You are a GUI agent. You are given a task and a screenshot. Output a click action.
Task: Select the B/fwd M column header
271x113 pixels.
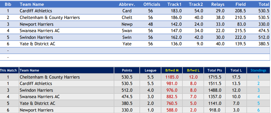[x=172, y=70]
